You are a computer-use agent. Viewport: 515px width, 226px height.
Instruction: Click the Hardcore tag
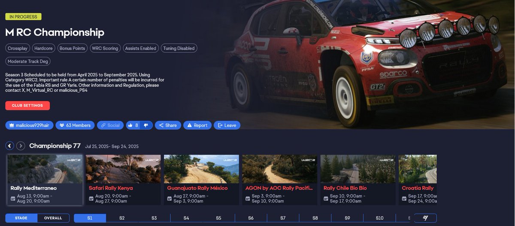pos(43,49)
